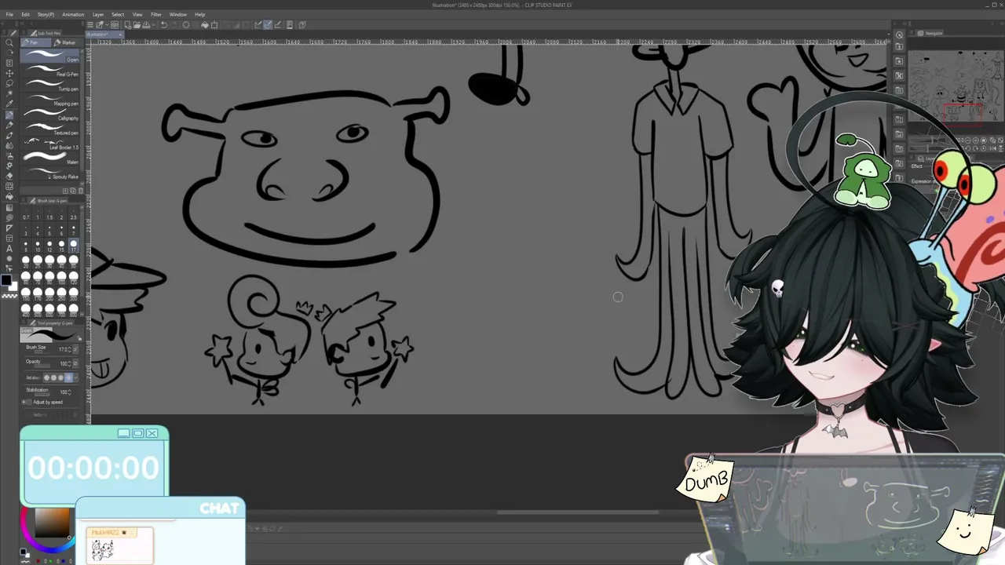Click the Clear icon in command bar
Image resolution: width=1005 pixels, height=565 pixels.
click(186, 25)
